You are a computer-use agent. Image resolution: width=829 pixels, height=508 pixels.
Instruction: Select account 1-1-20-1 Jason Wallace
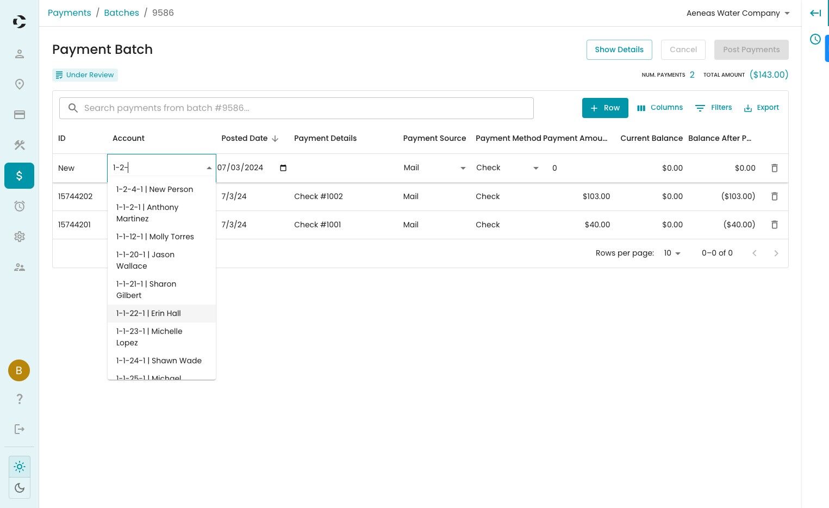(x=161, y=261)
